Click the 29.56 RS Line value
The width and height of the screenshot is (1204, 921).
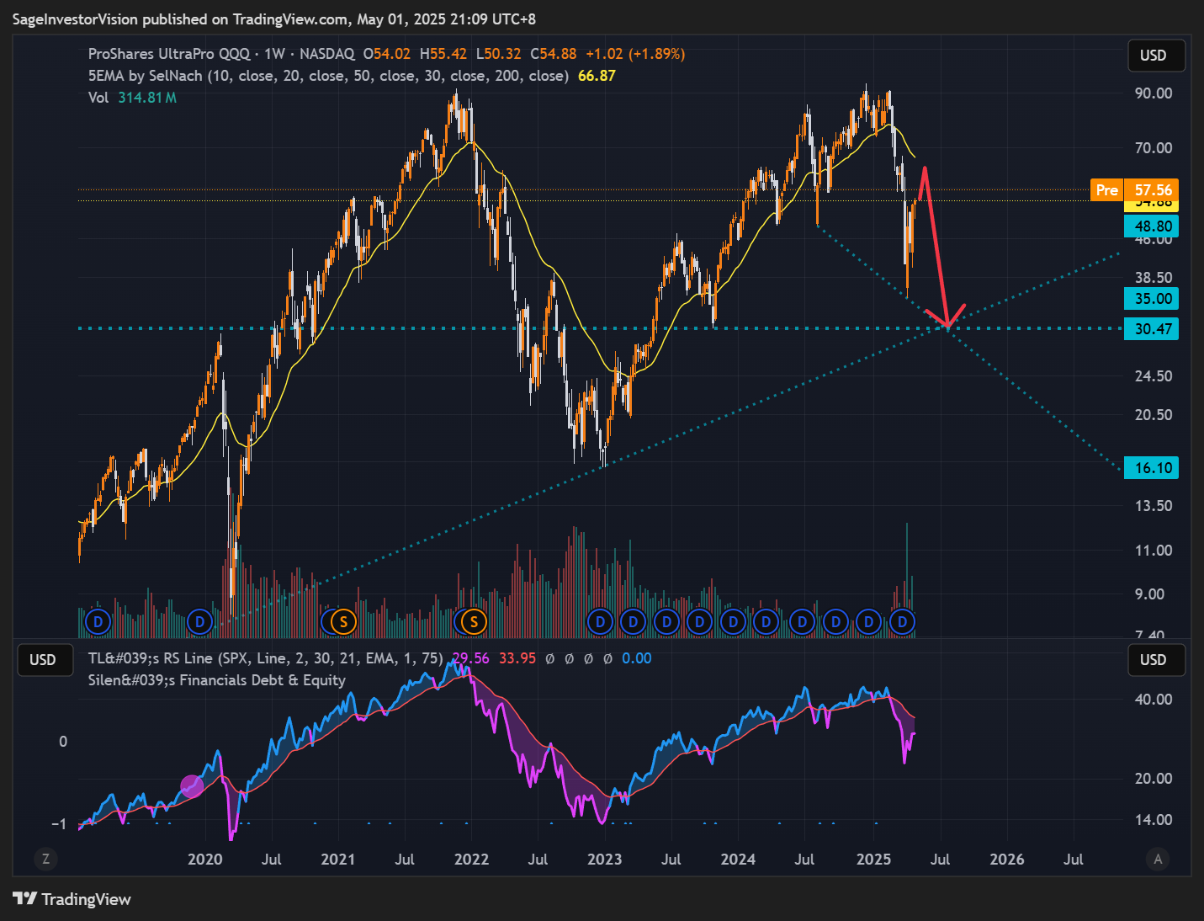[470, 658]
